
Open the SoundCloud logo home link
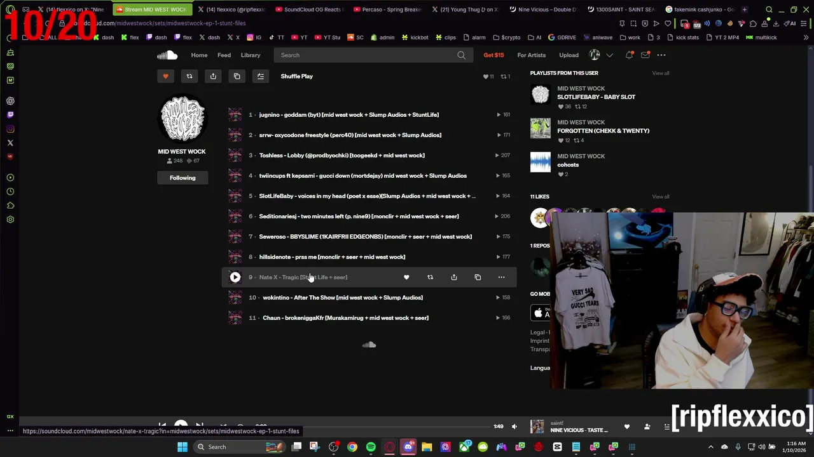click(167, 55)
